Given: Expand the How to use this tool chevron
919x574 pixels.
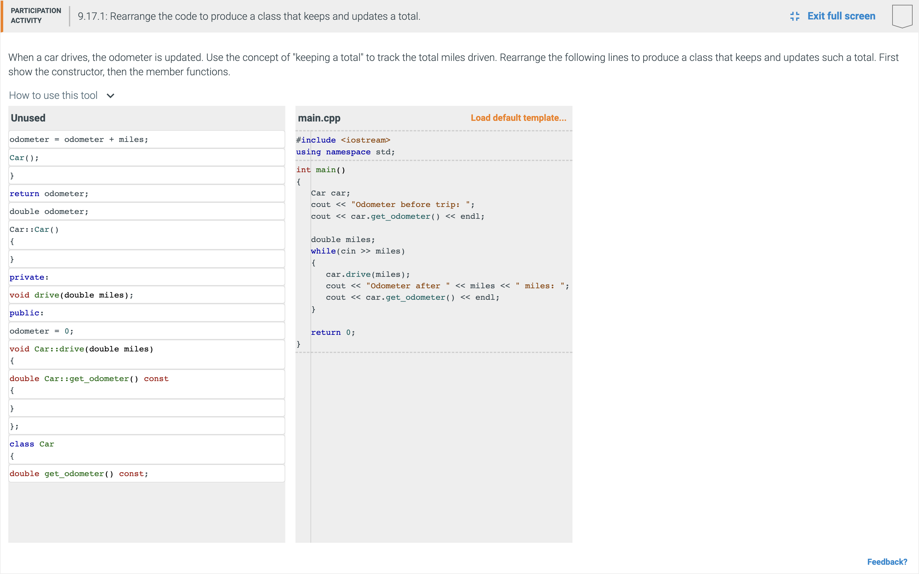Looking at the screenshot, I should pyautogui.click(x=110, y=96).
